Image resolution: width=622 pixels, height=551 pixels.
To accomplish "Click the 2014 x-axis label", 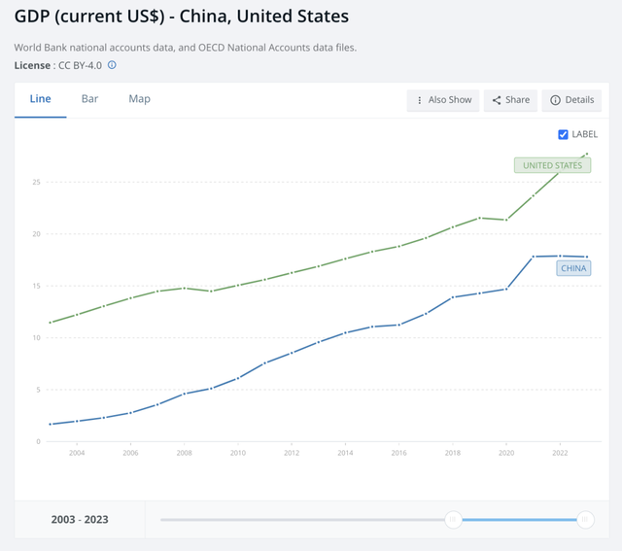I will point(345,453).
